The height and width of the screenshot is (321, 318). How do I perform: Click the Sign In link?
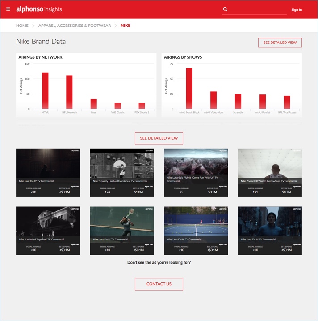pyautogui.click(x=297, y=9)
